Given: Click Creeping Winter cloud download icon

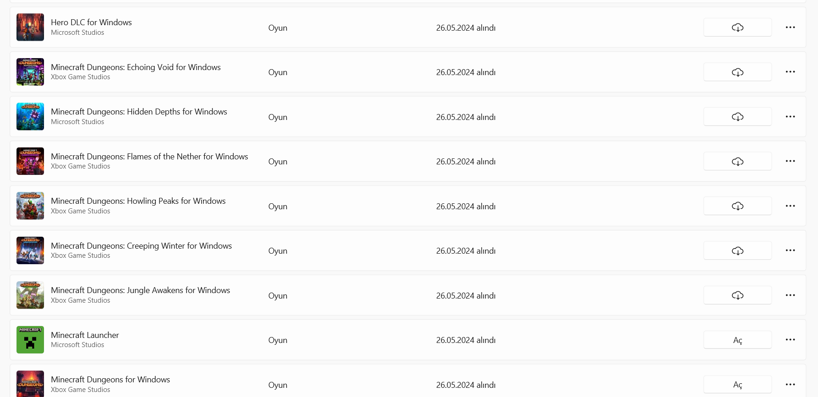Looking at the screenshot, I should coord(737,251).
